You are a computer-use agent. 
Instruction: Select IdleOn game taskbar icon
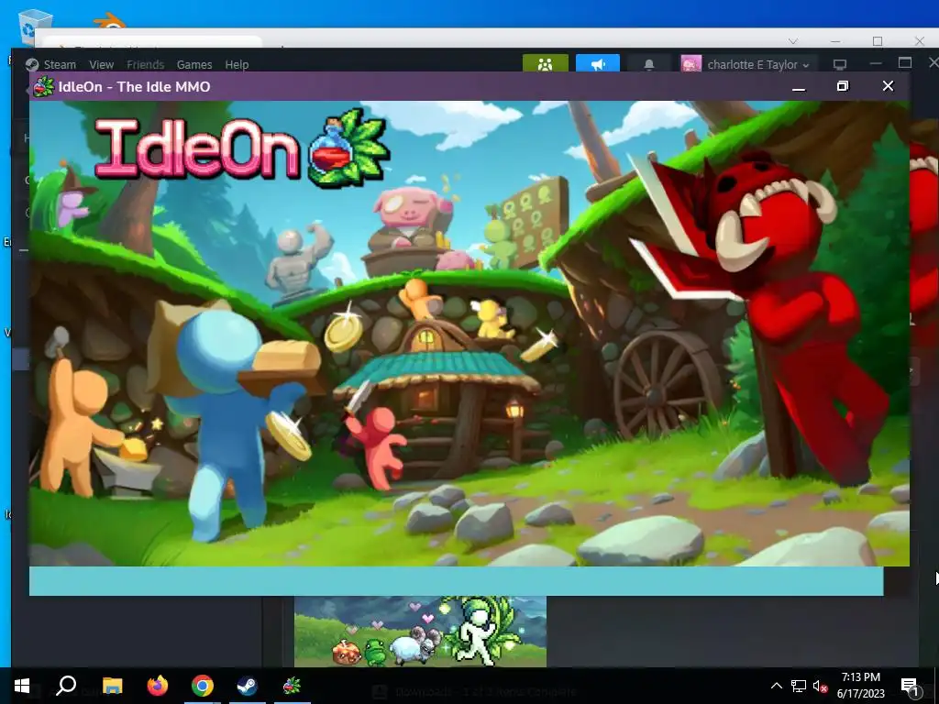(x=292, y=686)
